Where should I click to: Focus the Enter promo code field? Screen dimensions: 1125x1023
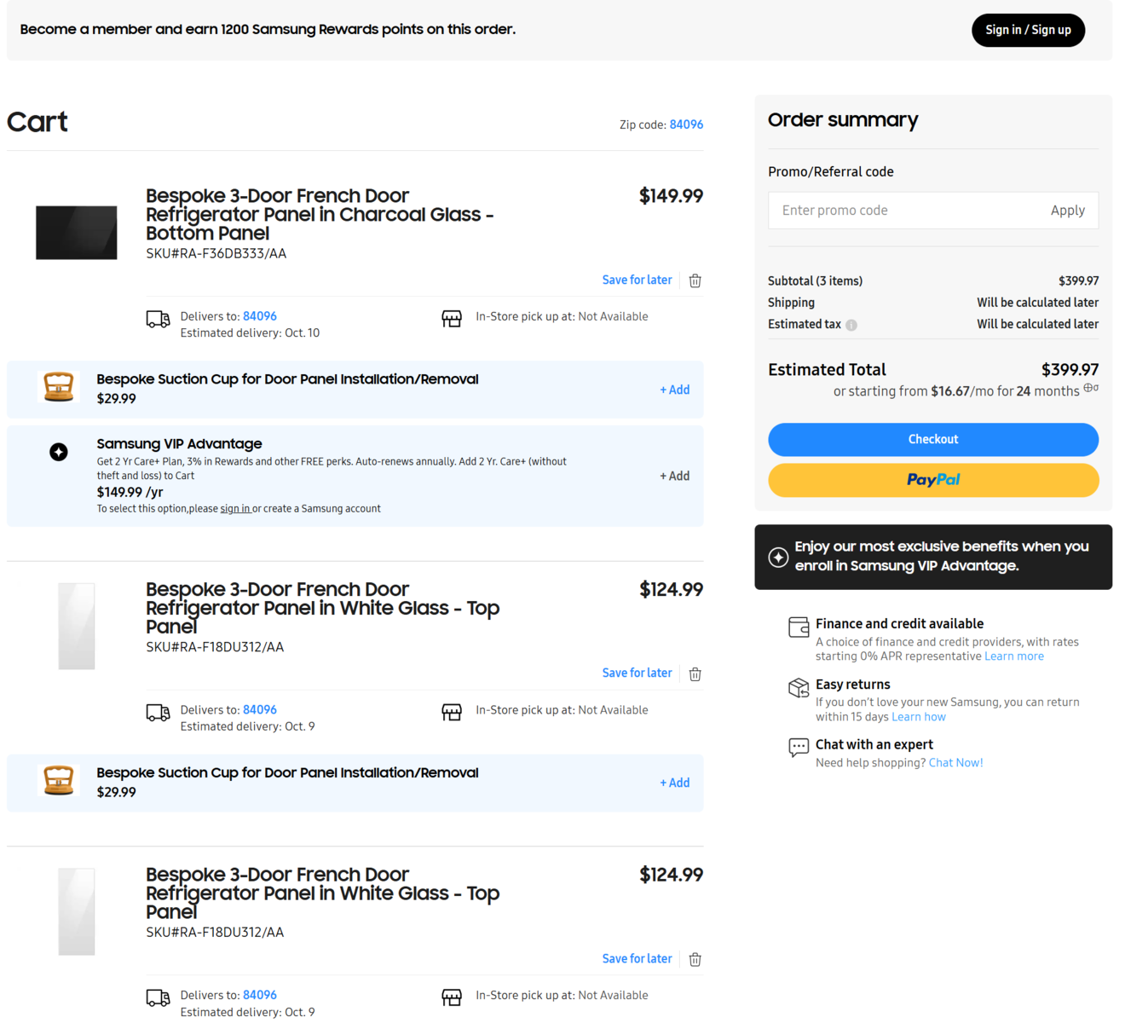pyautogui.click(x=903, y=211)
